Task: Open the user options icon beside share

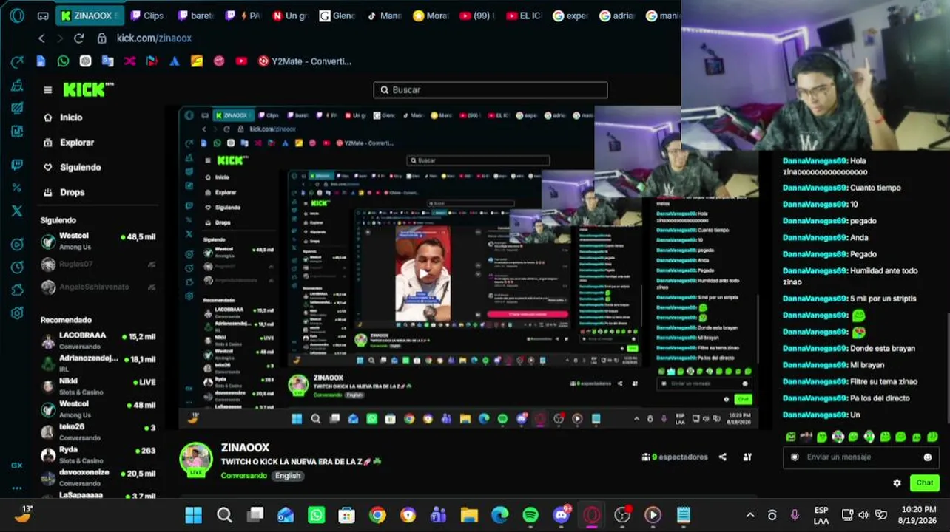Action: (747, 457)
